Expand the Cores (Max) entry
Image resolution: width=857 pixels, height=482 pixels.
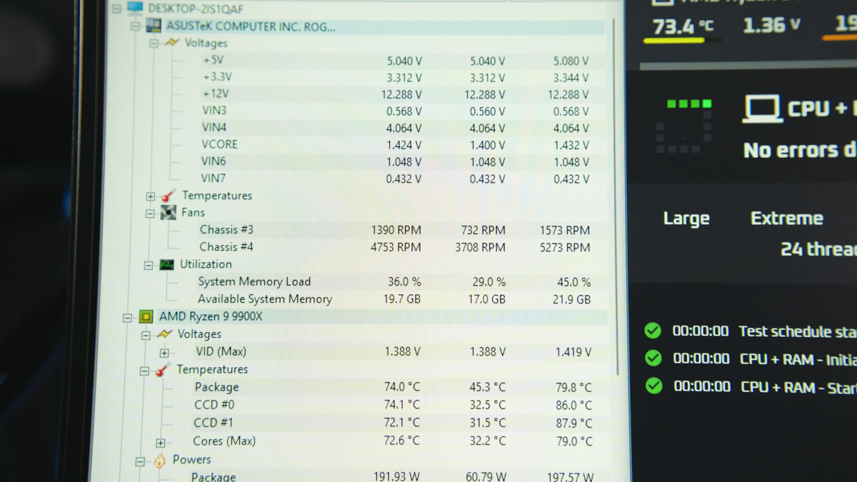pyautogui.click(x=161, y=443)
